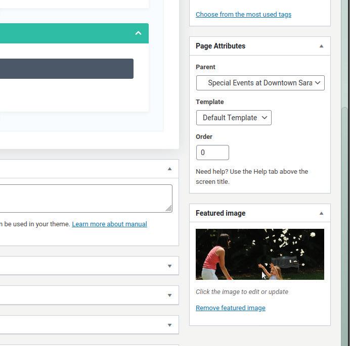Open the Default Template dropdown
This screenshot has width=350, height=346.
point(234,118)
